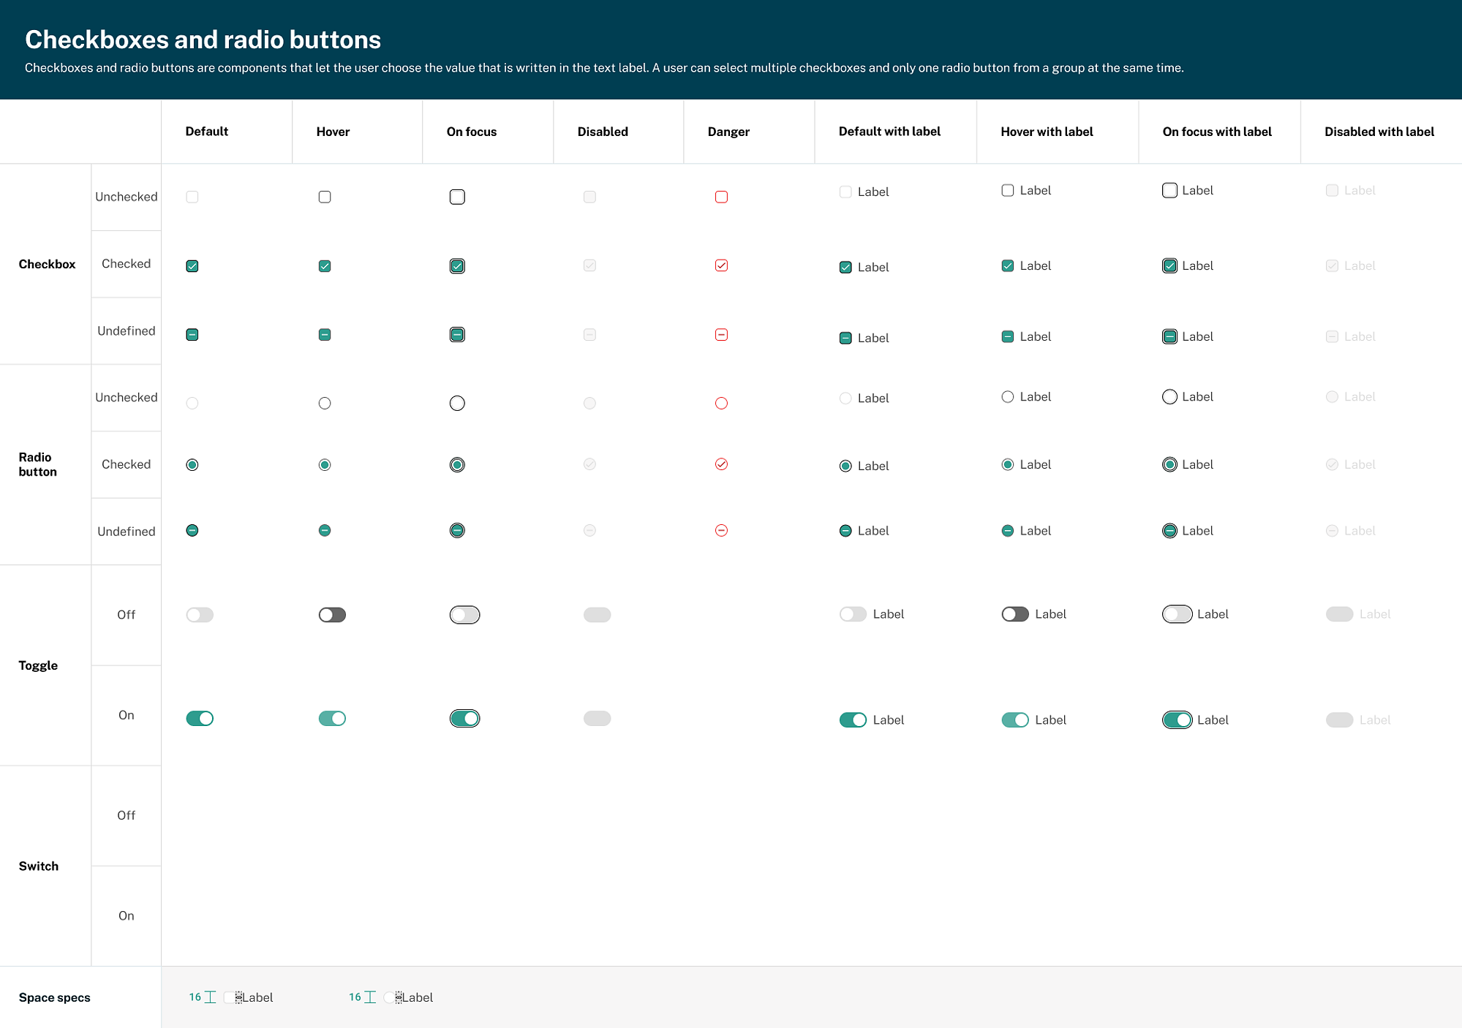Viewport: 1462px width, 1028px height.
Task: Click the on-focus checked radio button
Action: [457, 465]
